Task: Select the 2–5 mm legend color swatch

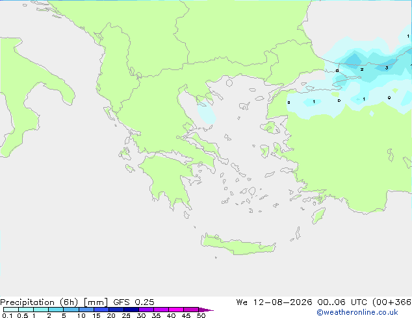Action: (56, 310)
